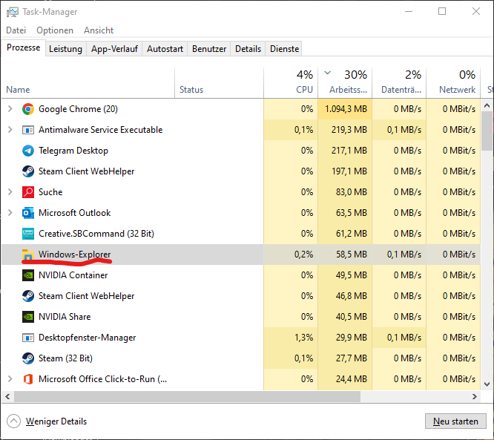This screenshot has height=440, width=494.
Task: Click the 1.094,3 MB memory cell
Action: click(345, 109)
